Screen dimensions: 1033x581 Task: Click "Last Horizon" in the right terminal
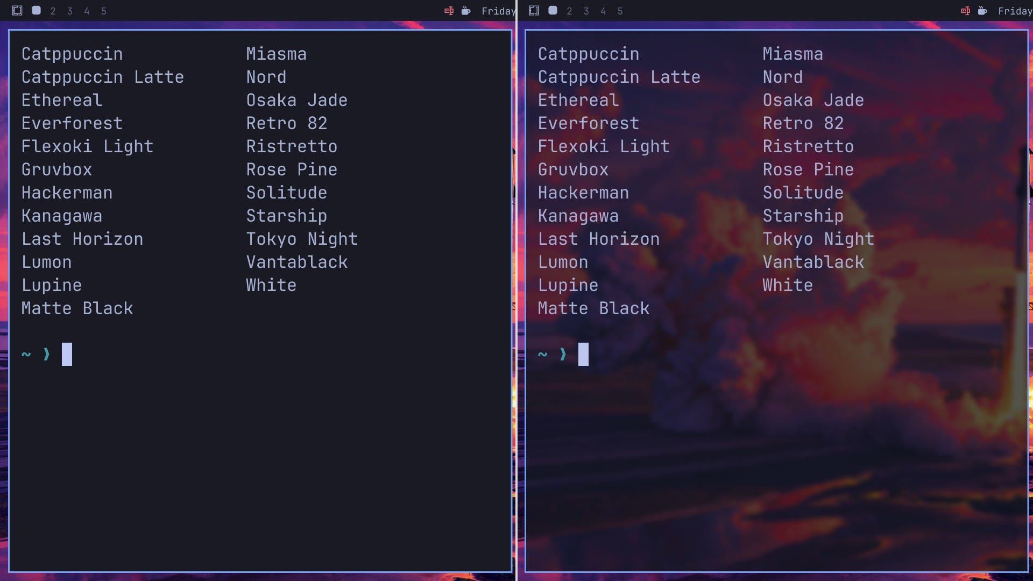(x=599, y=239)
